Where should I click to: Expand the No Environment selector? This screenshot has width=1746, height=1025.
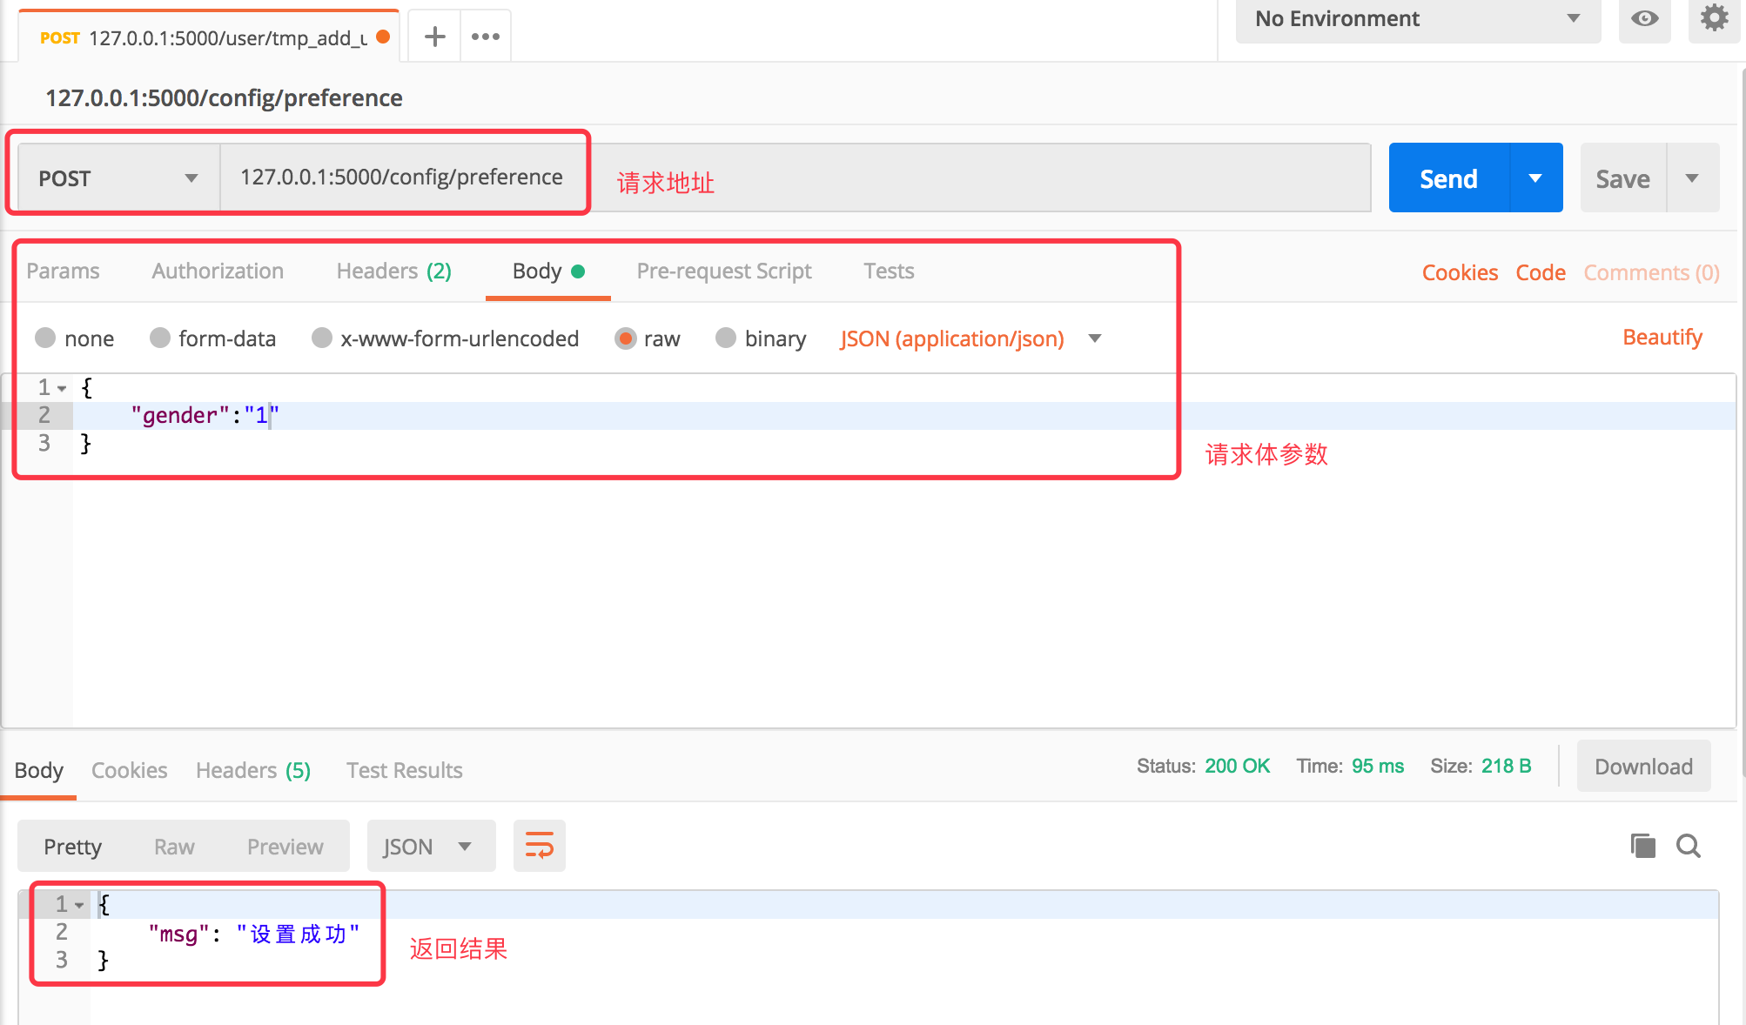(1417, 19)
